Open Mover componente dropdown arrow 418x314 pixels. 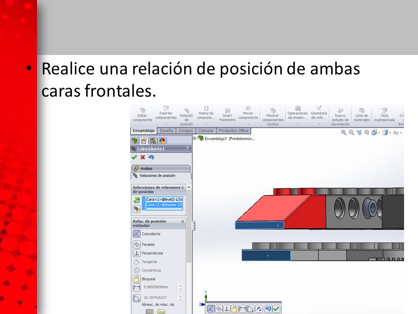(x=248, y=124)
